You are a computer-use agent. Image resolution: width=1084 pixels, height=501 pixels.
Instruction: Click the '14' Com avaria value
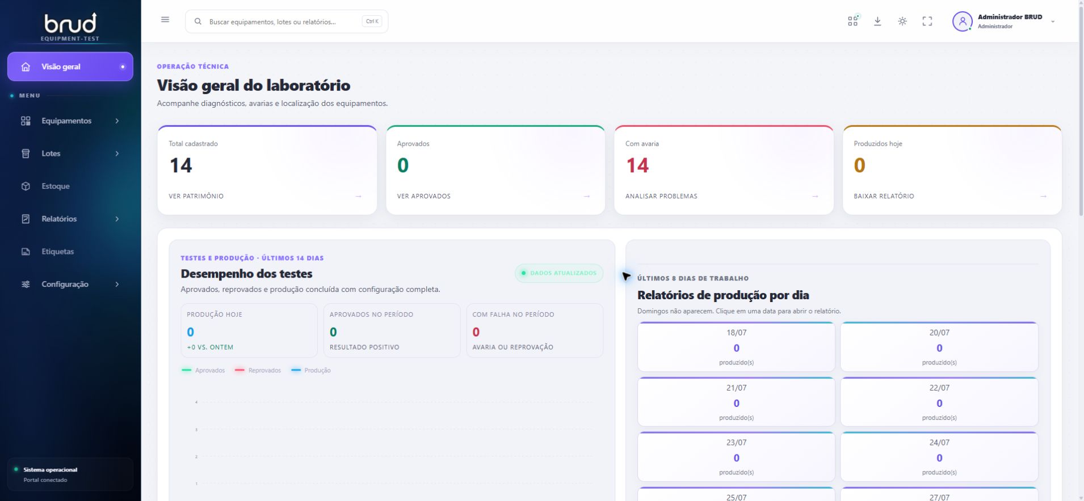(637, 165)
